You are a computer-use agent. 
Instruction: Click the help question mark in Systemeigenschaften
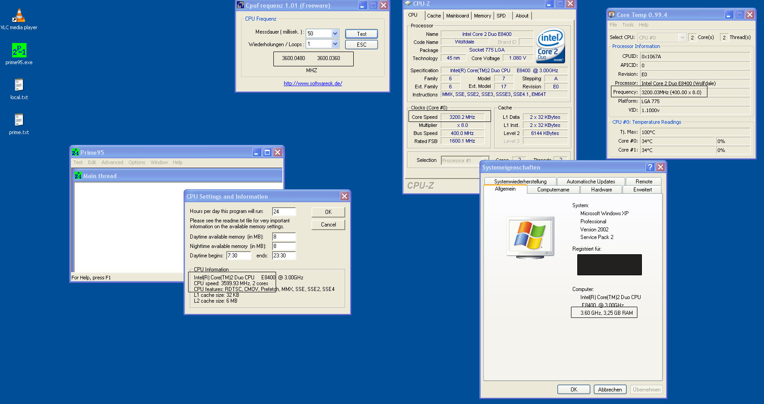point(650,167)
